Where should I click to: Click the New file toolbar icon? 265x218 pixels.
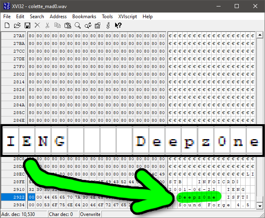(x=7, y=25)
